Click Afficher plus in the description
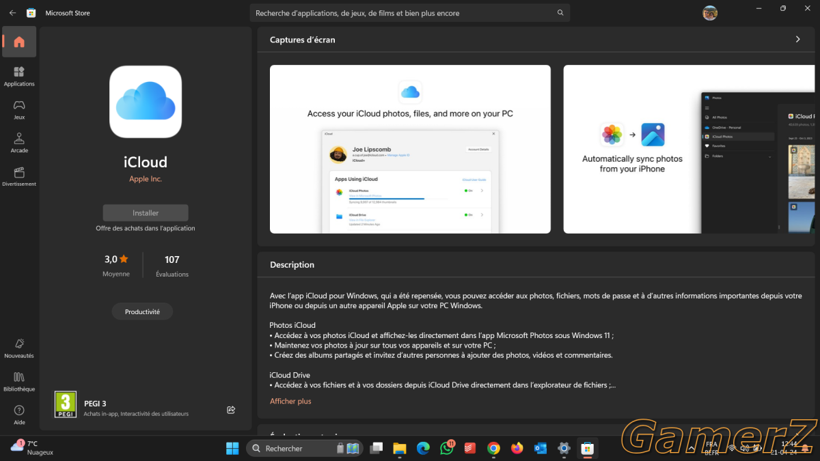The image size is (820, 461). 290,402
